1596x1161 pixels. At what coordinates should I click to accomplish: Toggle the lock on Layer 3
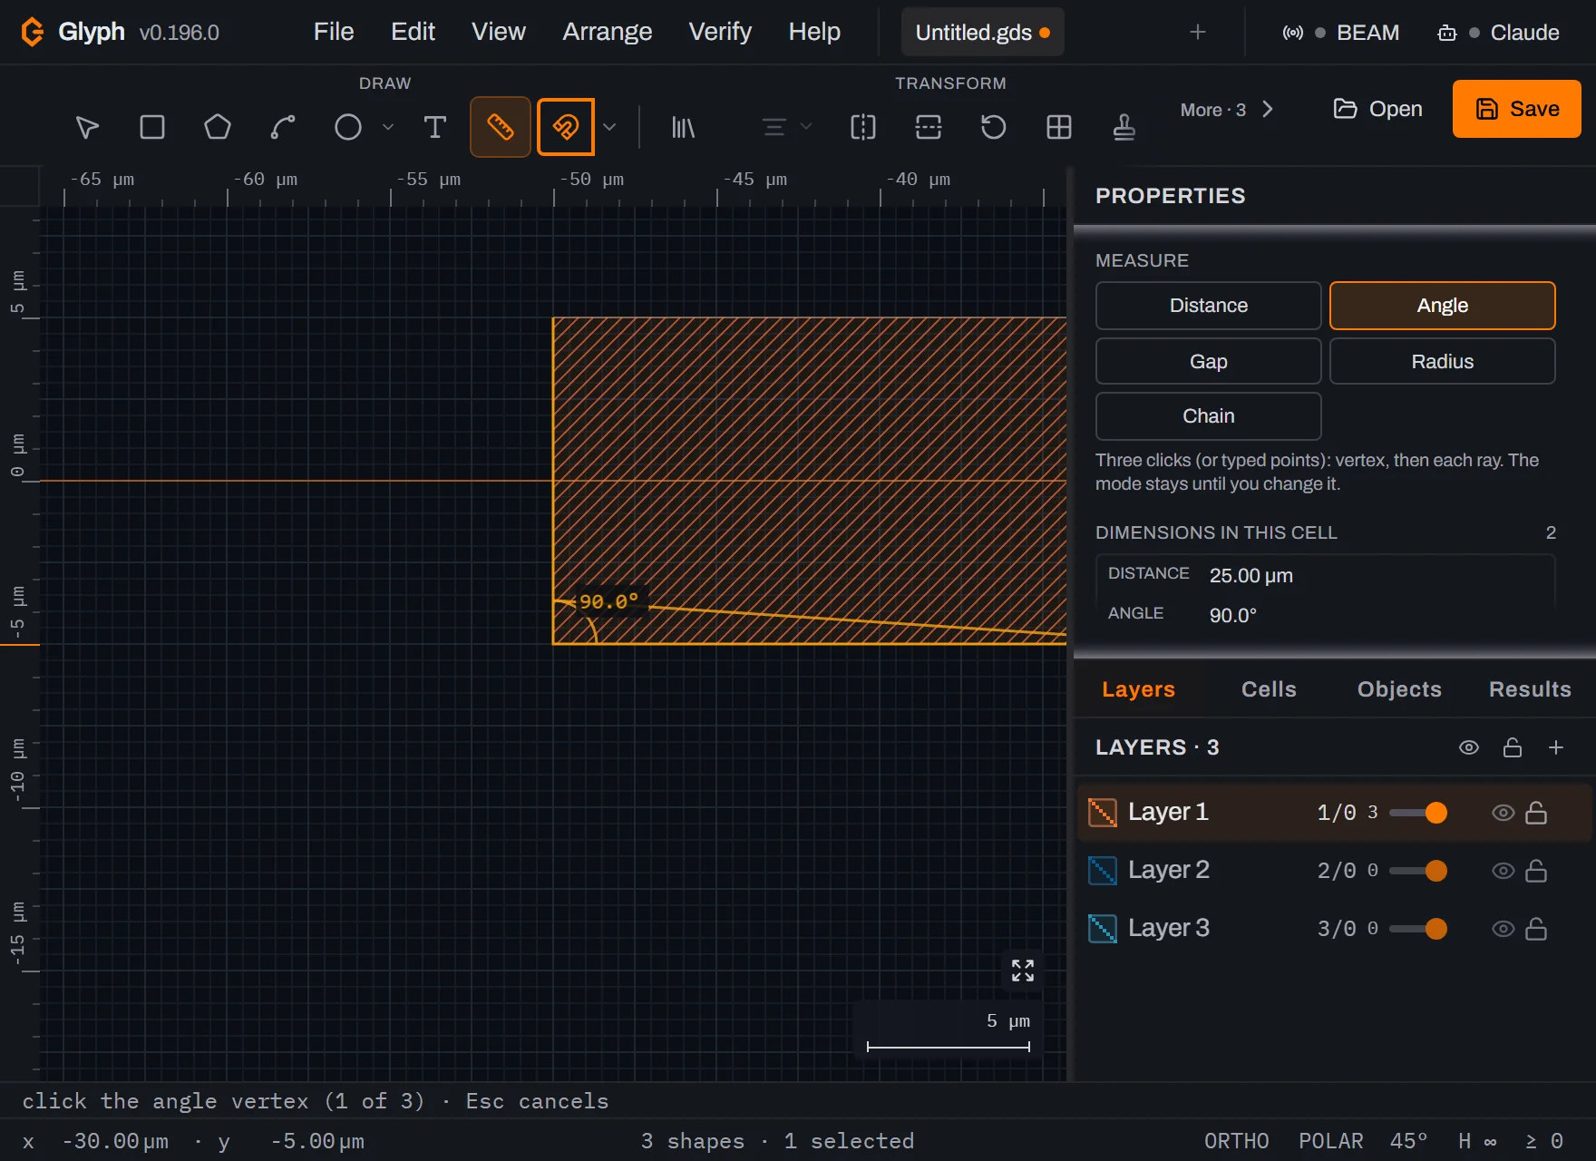(x=1536, y=929)
